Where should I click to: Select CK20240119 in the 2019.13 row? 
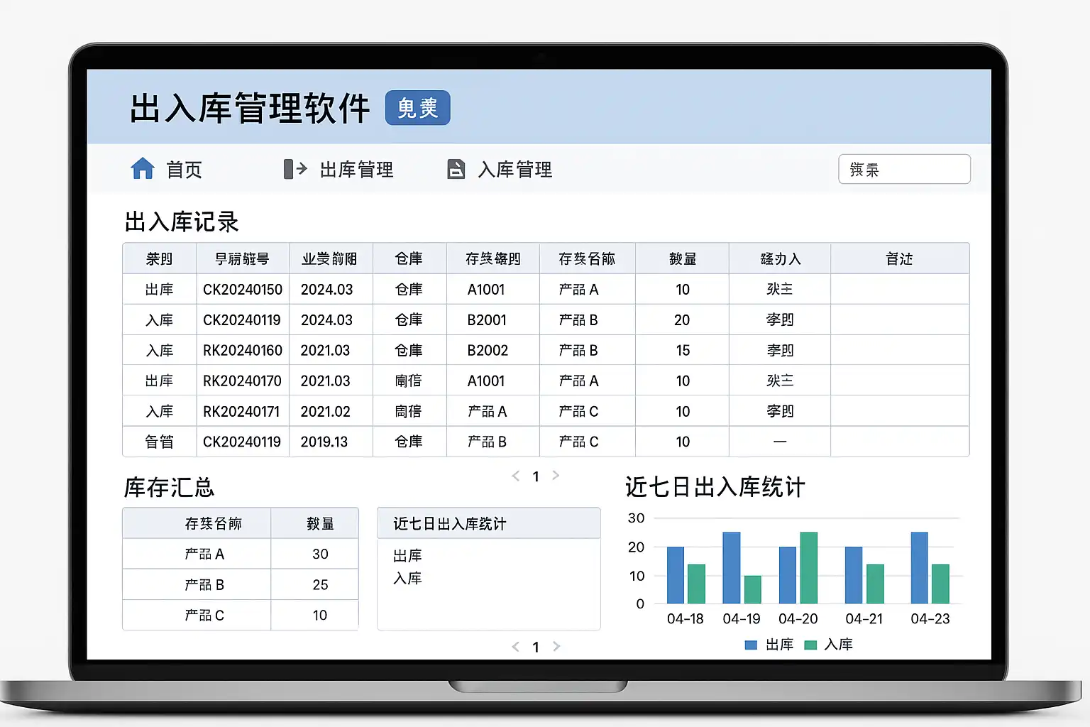pyautogui.click(x=242, y=442)
